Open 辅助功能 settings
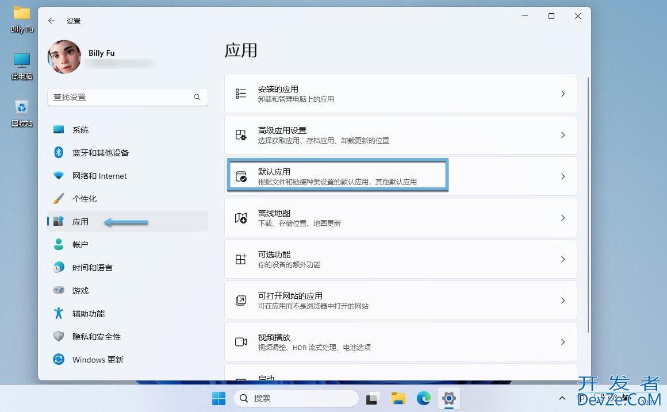This screenshot has height=412, width=667. [x=128, y=313]
